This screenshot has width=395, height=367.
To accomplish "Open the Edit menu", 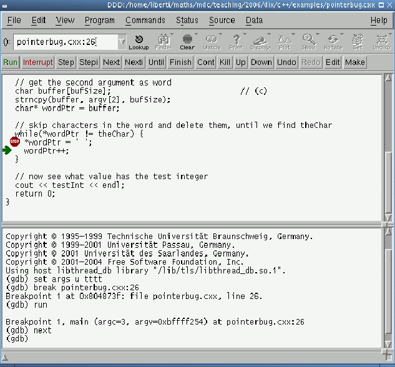I will [x=39, y=20].
